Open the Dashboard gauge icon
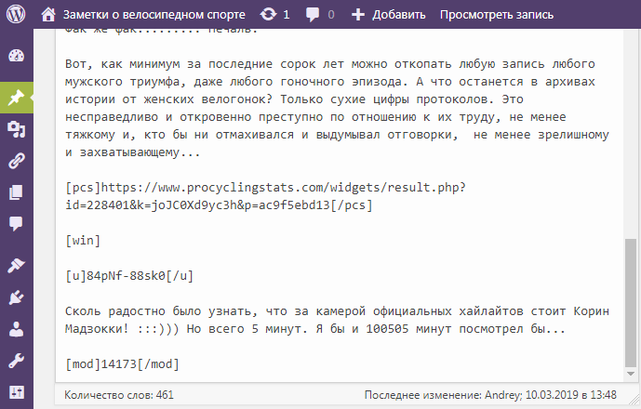This screenshot has height=409, width=641. click(17, 56)
